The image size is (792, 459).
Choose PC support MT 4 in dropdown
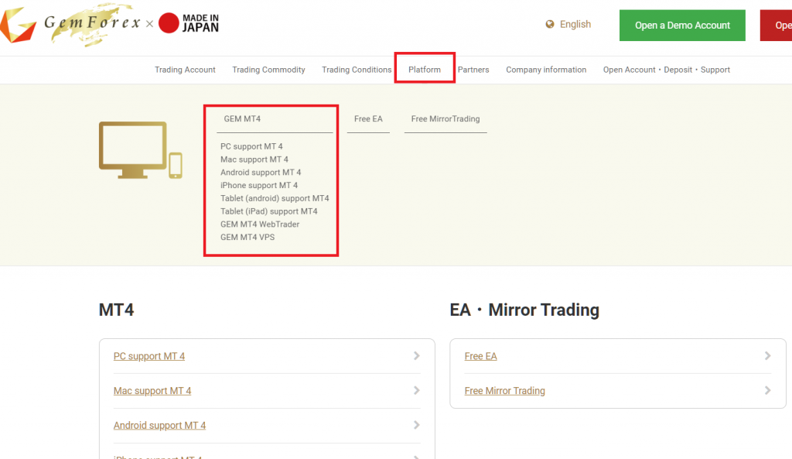coord(251,146)
